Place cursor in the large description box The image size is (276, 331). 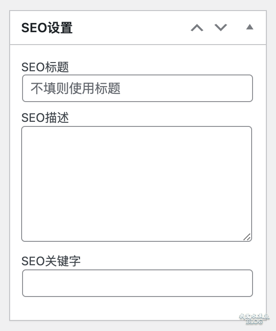click(137, 184)
